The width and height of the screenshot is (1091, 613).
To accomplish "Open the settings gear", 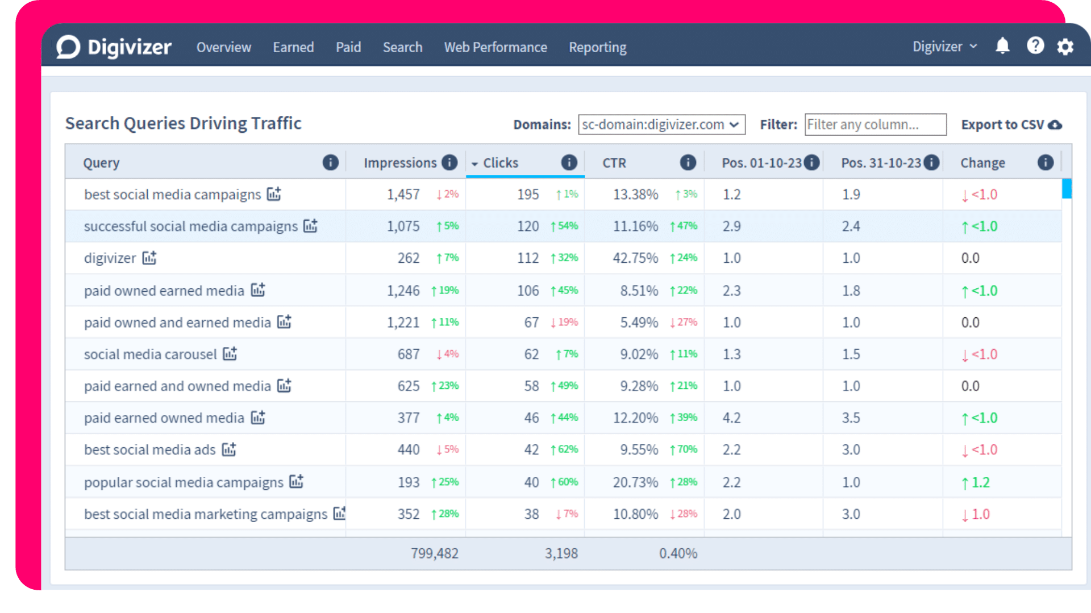I will point(1065,47).
